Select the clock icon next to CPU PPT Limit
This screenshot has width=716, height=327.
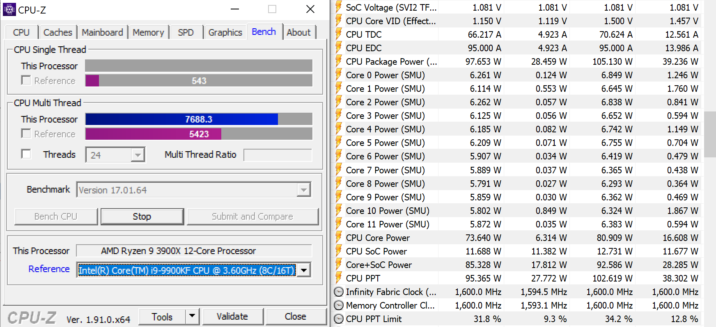(x=339, y=319)
